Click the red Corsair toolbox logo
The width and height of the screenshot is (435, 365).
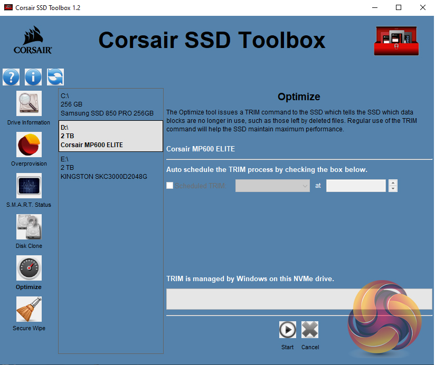(396, 41)
